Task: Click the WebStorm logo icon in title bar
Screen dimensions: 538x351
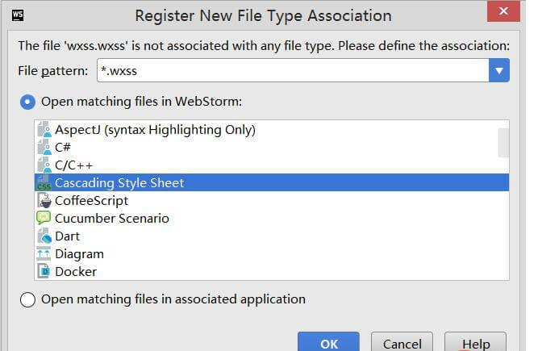Action: coord(18,15)
